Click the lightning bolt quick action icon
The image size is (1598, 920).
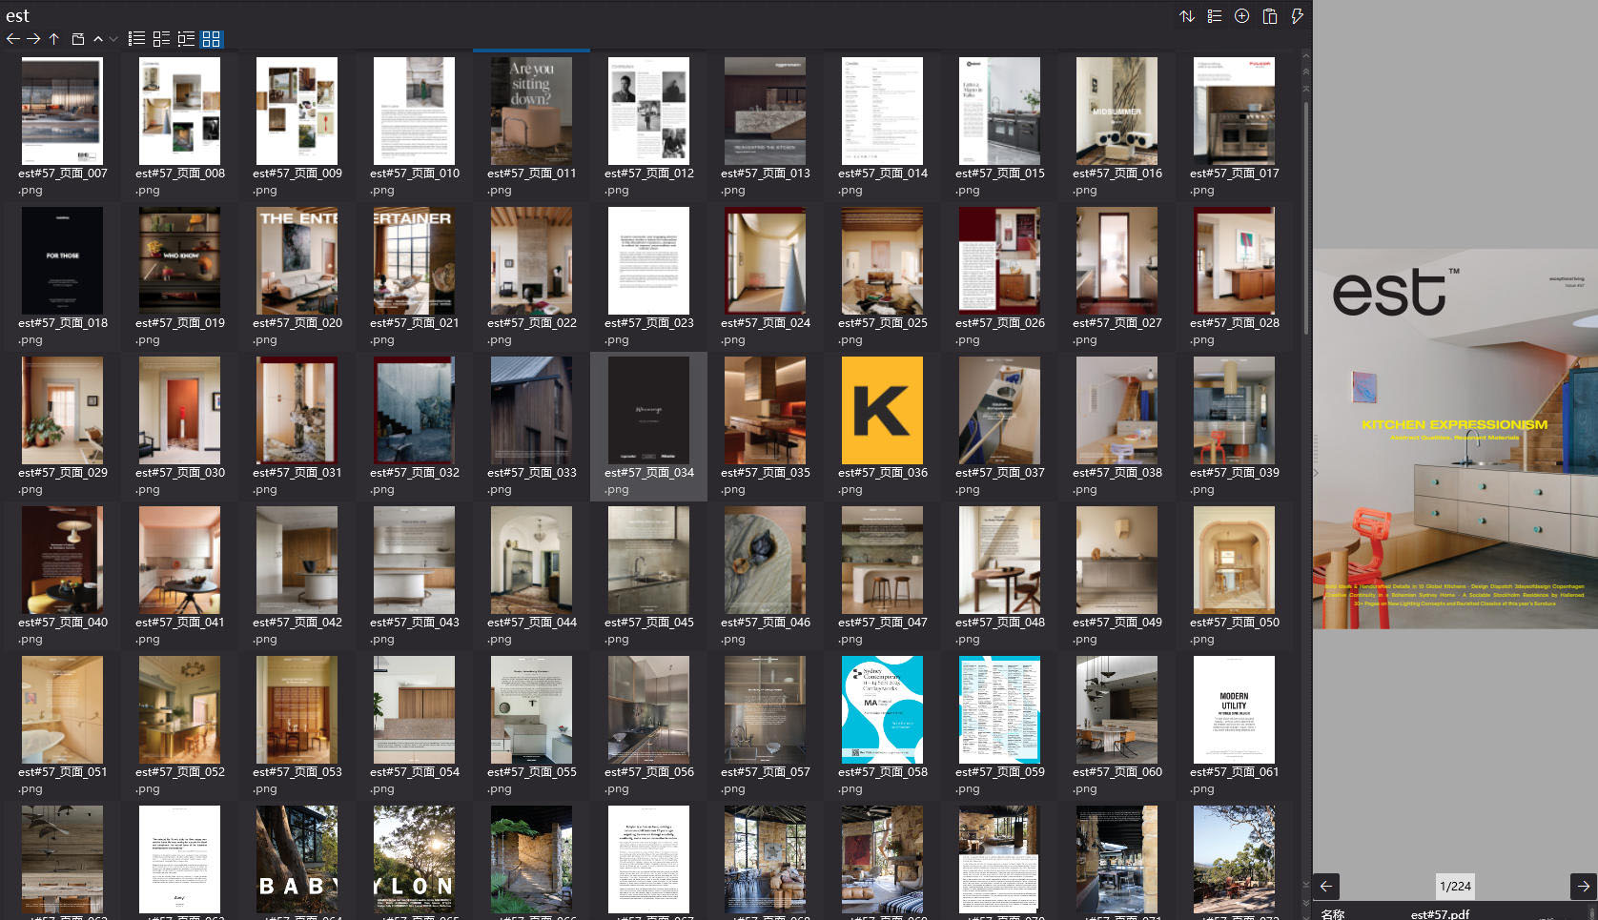(x=1297, y=16)
